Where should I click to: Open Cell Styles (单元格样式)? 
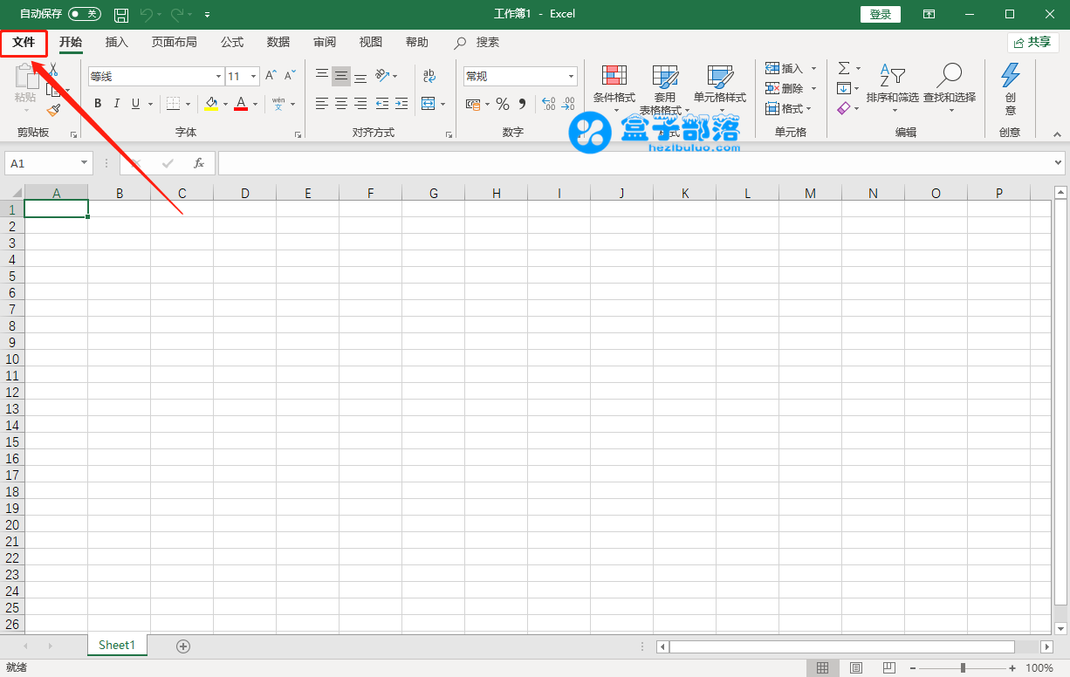[x=720, y=89]
